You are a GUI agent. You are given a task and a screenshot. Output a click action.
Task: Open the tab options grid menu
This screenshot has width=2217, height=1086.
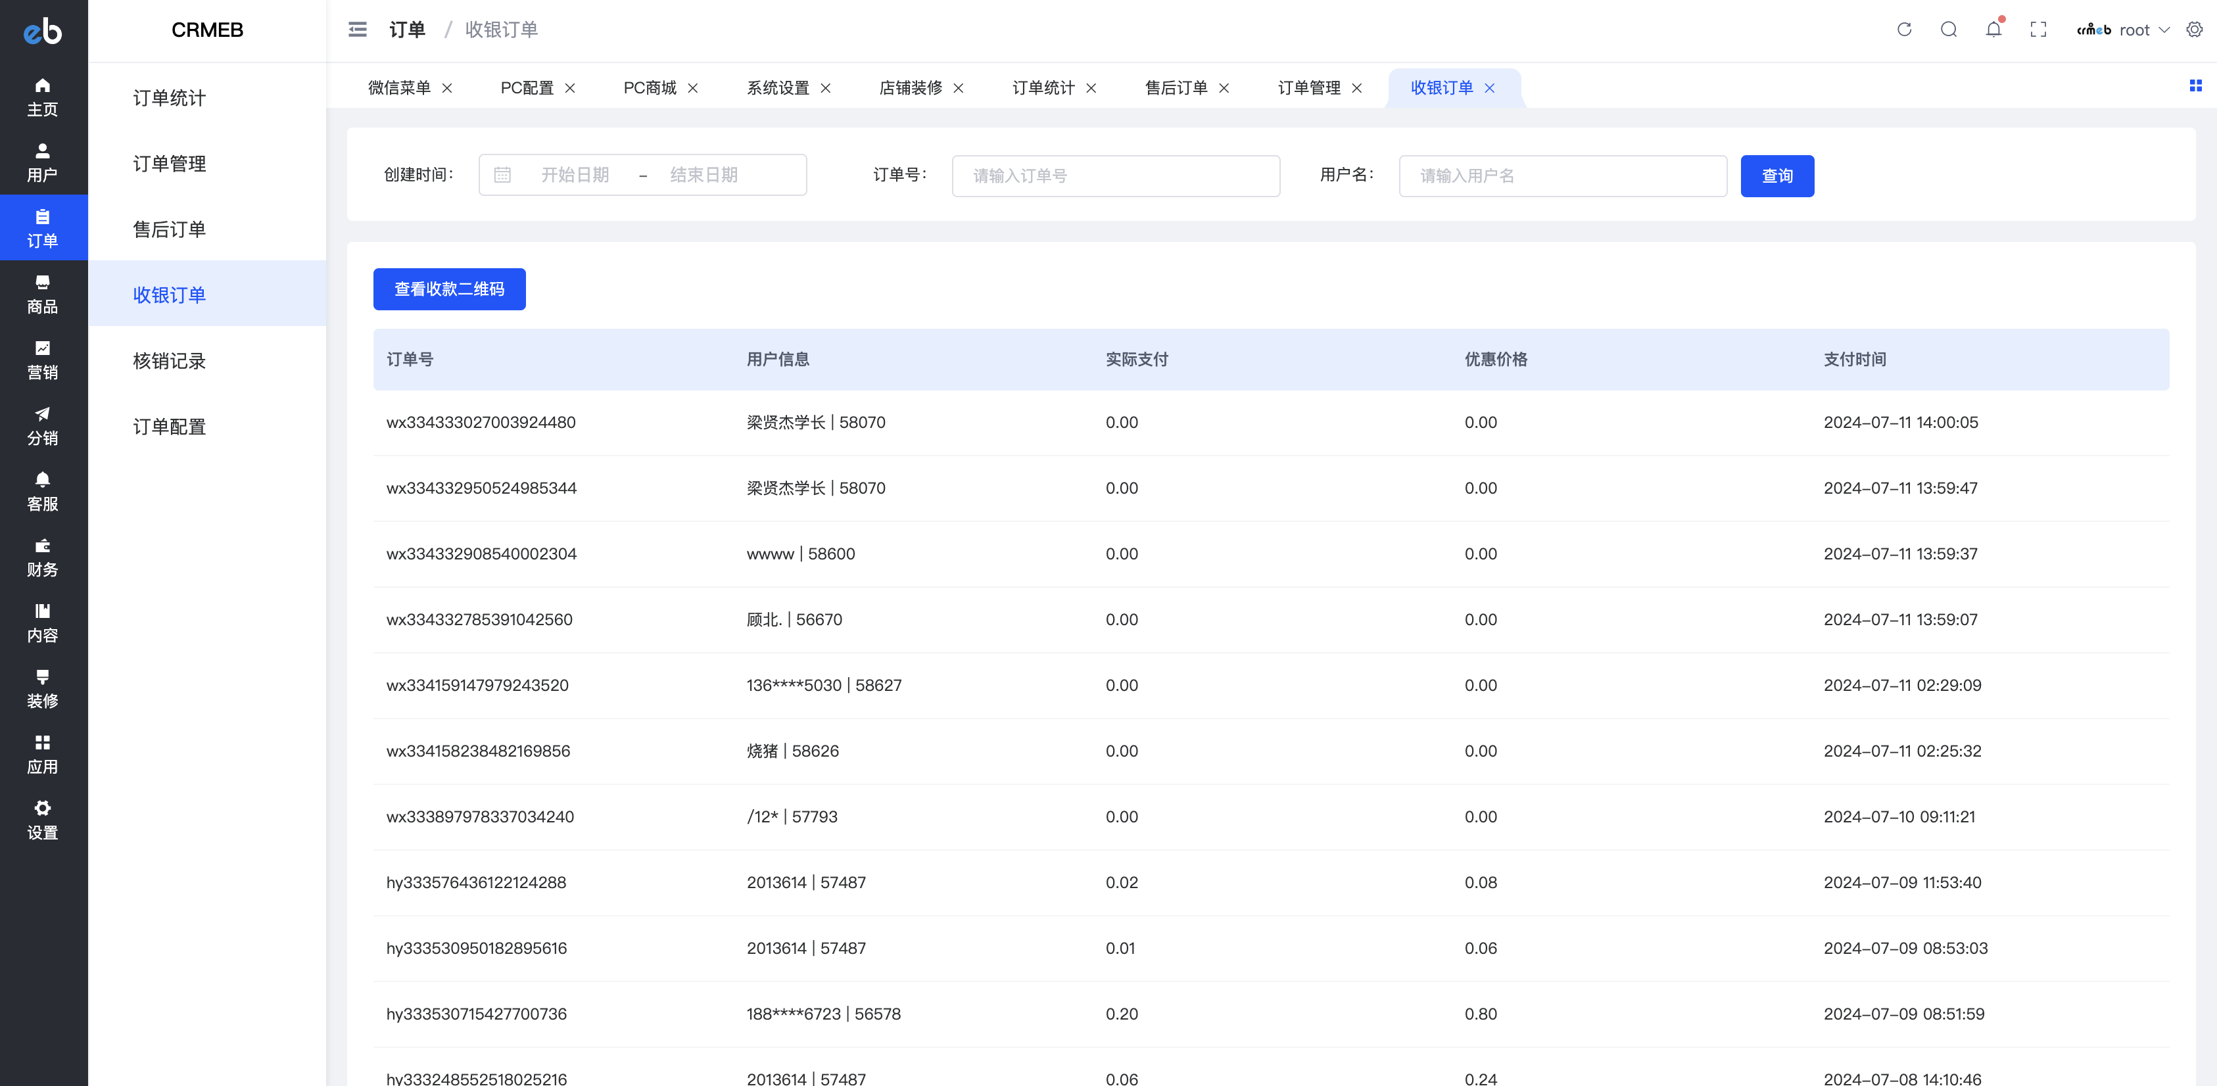click(2195, 86)
